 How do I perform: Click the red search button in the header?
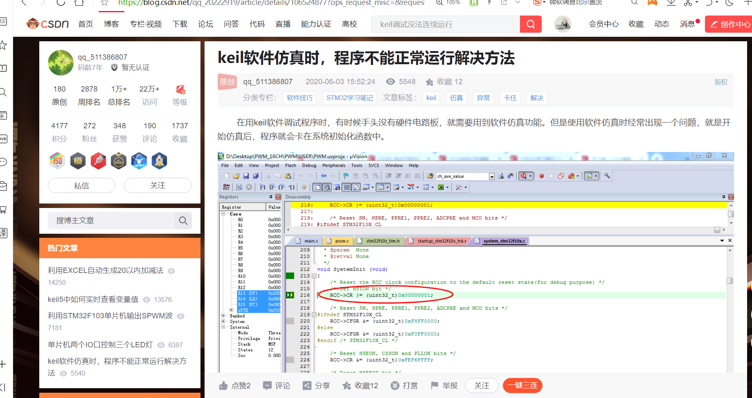click(x=531, y=24)
